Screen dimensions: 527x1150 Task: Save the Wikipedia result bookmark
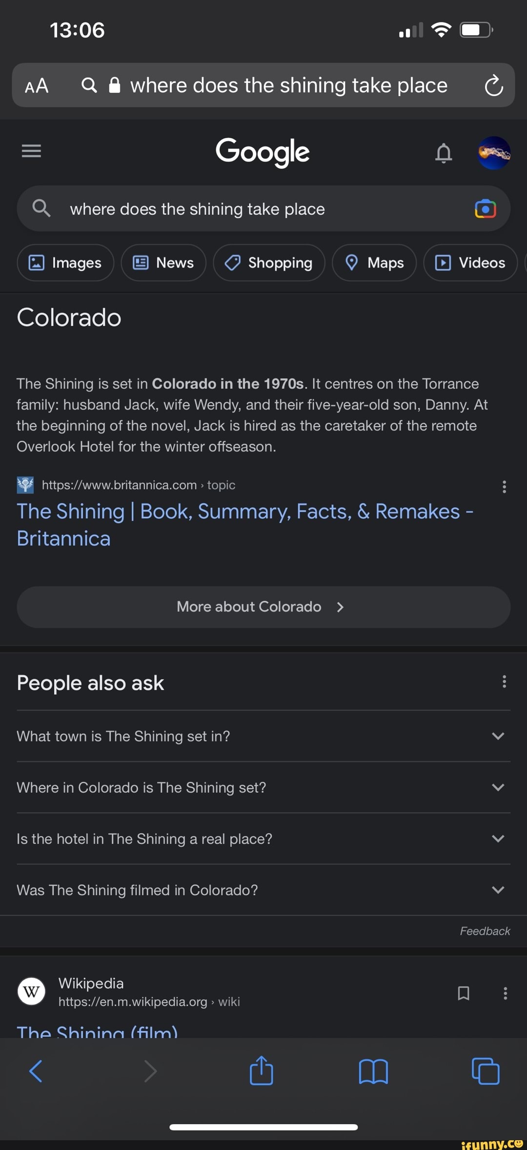tap(463, 993)
